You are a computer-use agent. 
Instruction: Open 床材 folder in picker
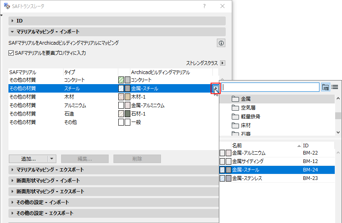click(x=277, y=126)
